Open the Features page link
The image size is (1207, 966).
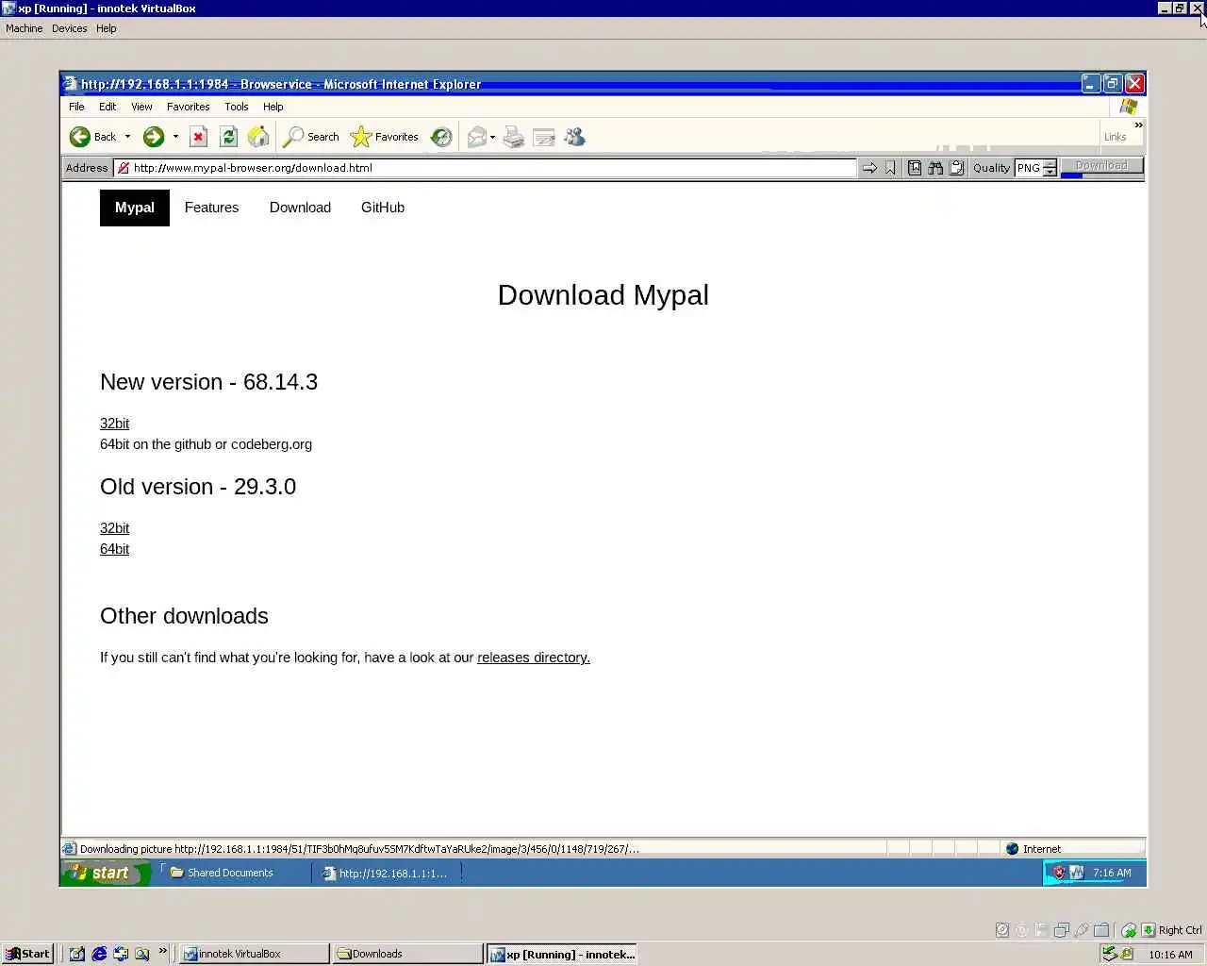coord(211,208)
